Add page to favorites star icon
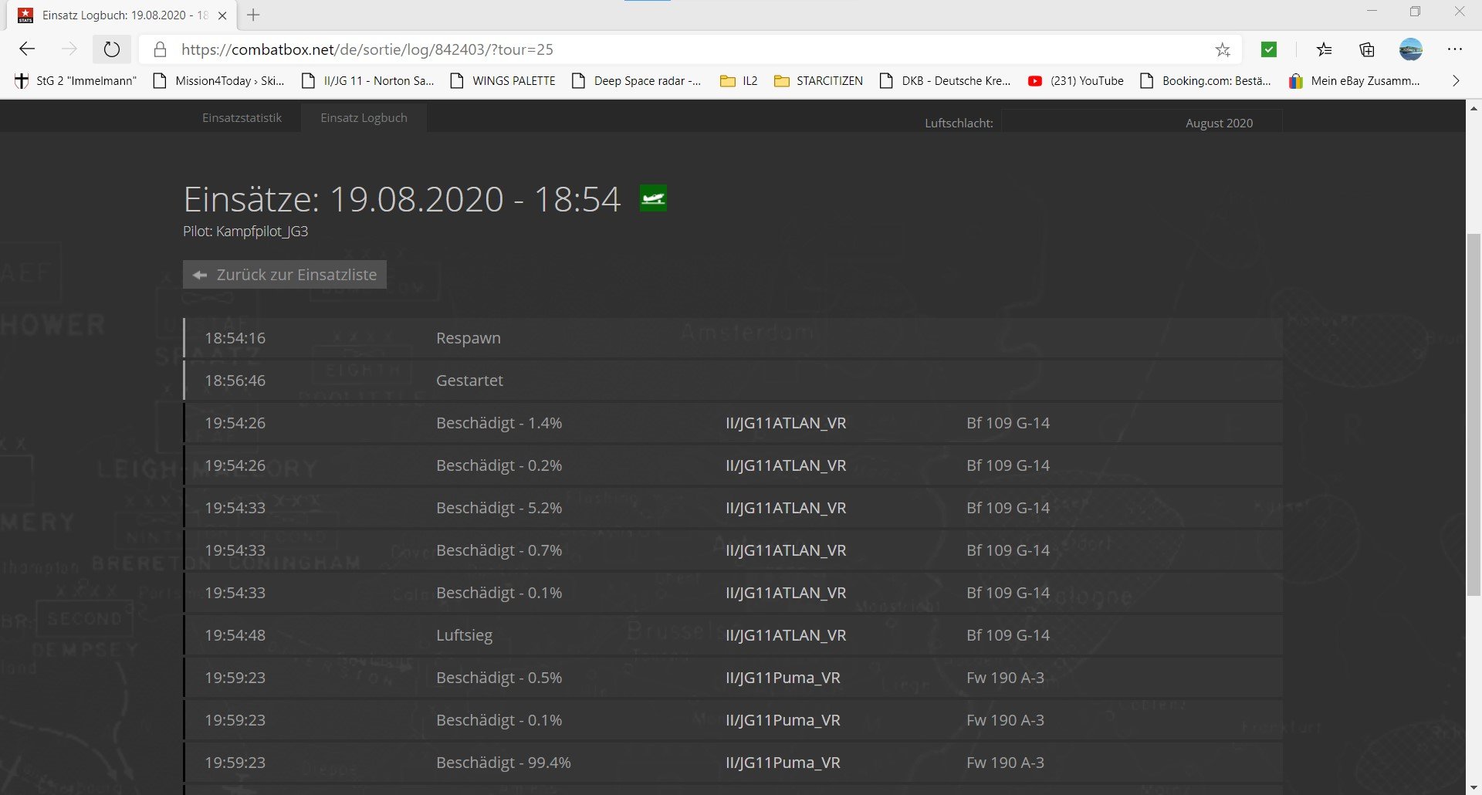Image resolution: width=1482 pixels, height=795 pixels. coord(1223,50)
